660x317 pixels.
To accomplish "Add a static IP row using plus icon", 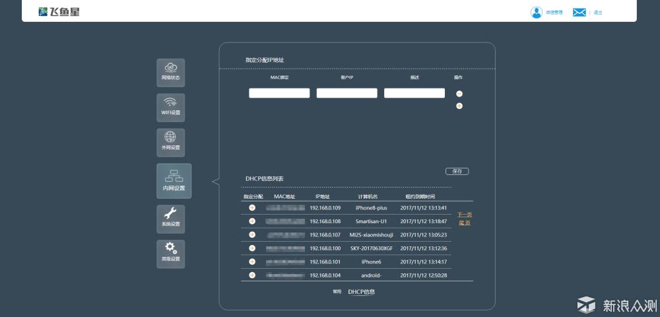I will pyautogui.click(x=459, y=106).
